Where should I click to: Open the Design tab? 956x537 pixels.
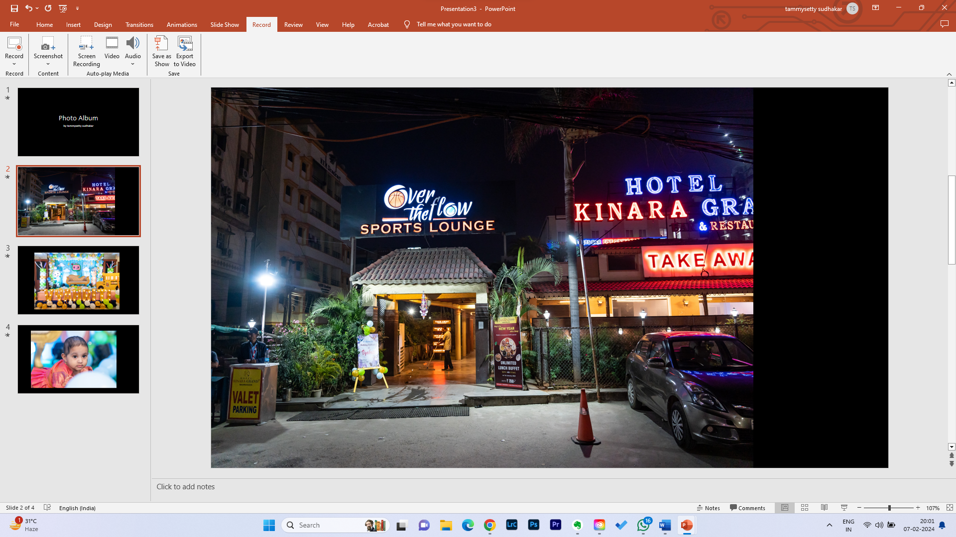pyautogui.click(x=103, y=24)
